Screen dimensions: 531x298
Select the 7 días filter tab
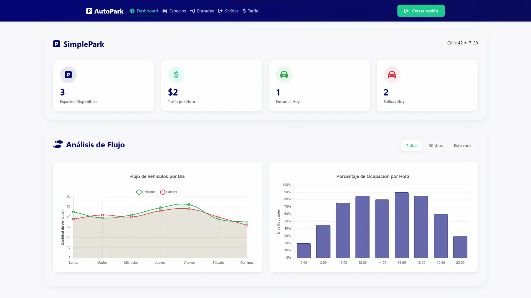[x=412, y=145]
